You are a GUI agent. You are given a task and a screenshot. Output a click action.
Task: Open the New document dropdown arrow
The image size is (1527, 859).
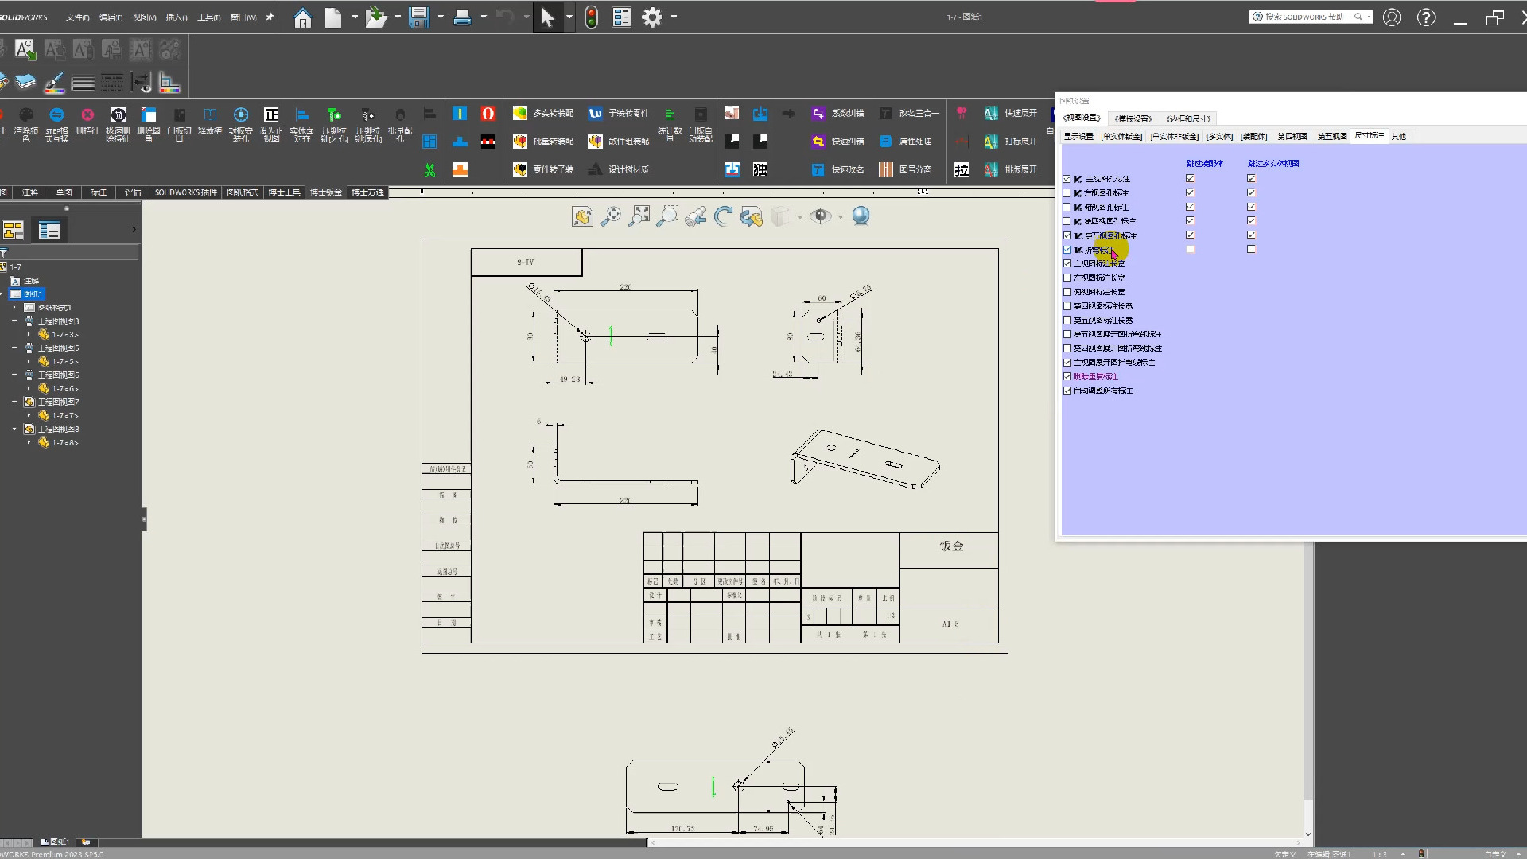click(x=355, y=17)
